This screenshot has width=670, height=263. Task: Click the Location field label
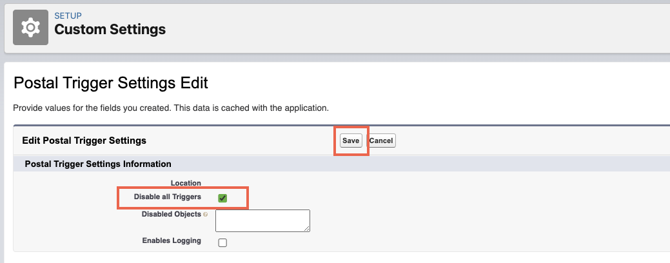point(186,183)
